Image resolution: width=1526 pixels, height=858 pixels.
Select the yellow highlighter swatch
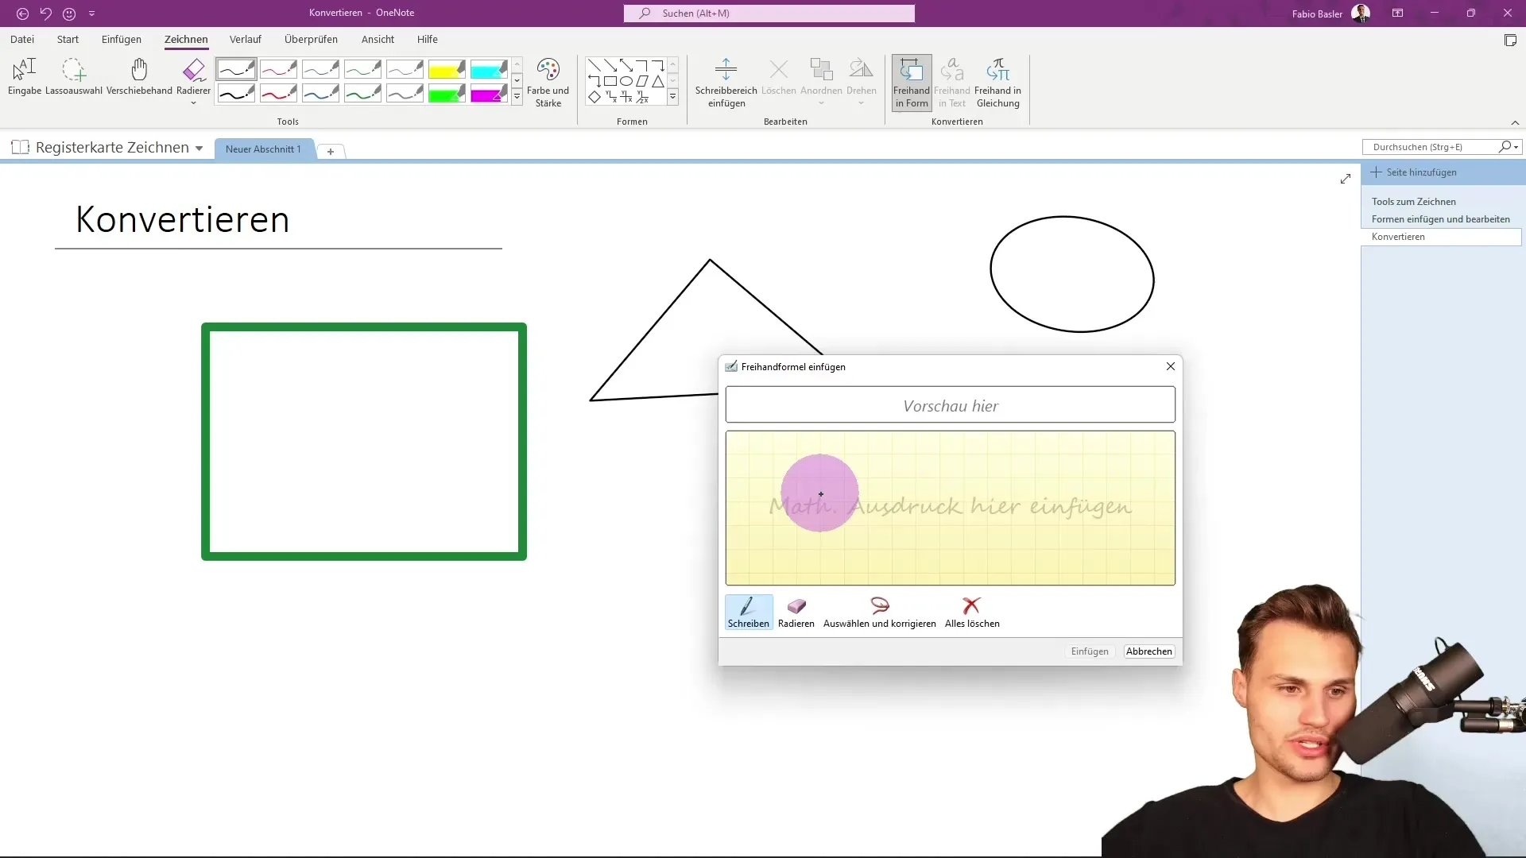click(447, 69)
